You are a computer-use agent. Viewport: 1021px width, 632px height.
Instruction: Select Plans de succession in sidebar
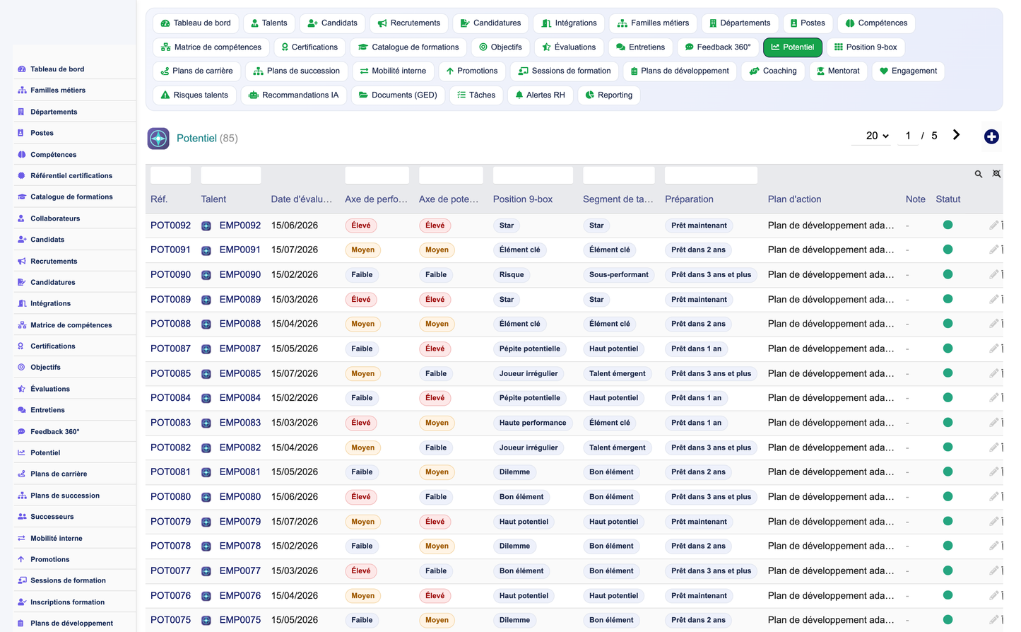point(65,496)
